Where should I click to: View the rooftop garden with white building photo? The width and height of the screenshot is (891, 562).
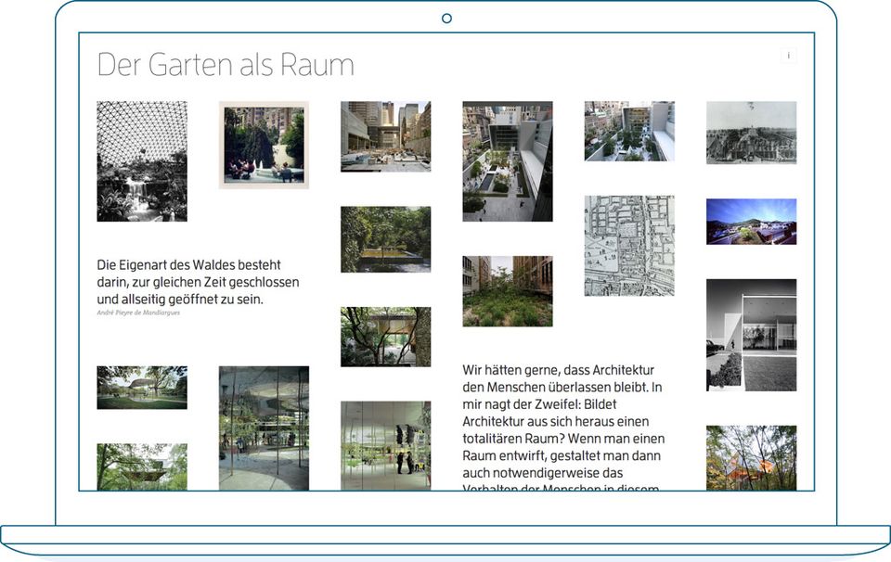click(629, 131)
